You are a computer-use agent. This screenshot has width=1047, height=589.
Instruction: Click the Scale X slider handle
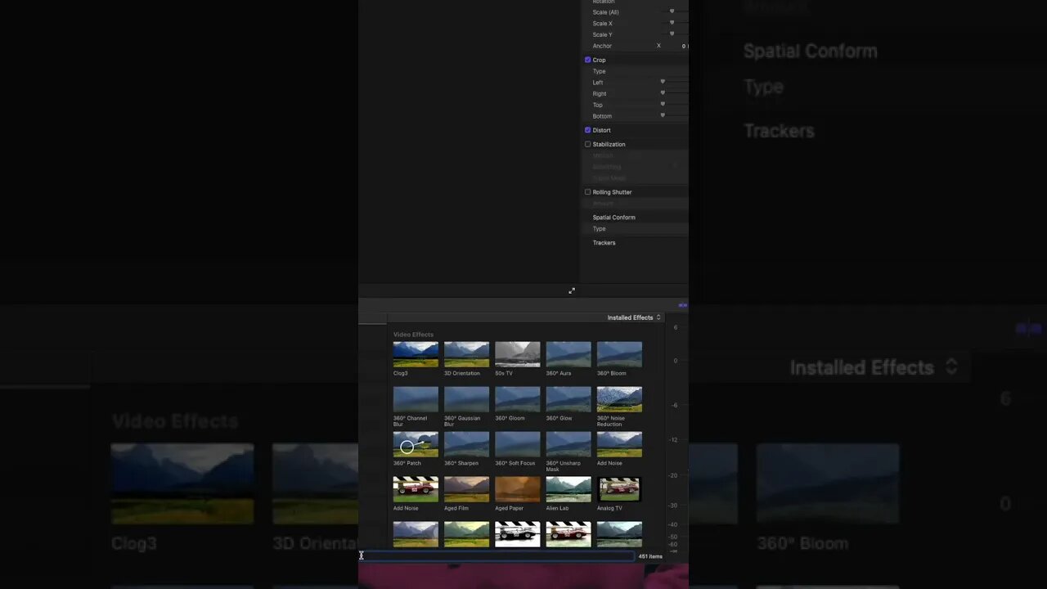(672, 23)
